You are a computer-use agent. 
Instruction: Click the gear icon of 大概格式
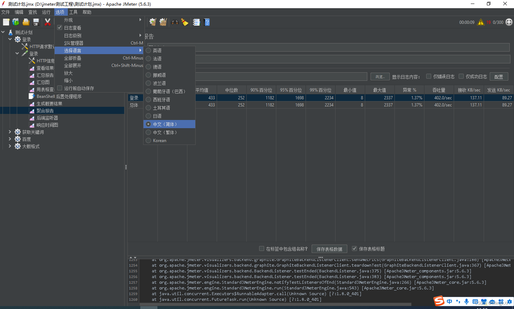pos(17,146)
